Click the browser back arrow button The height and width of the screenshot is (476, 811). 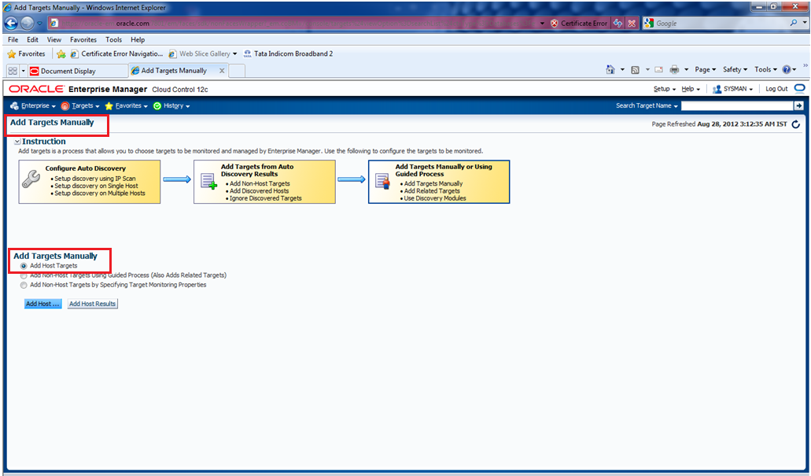(x=13, y=24)
